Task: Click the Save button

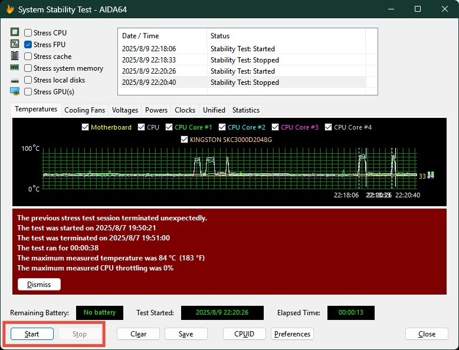Action: (186, 334)
